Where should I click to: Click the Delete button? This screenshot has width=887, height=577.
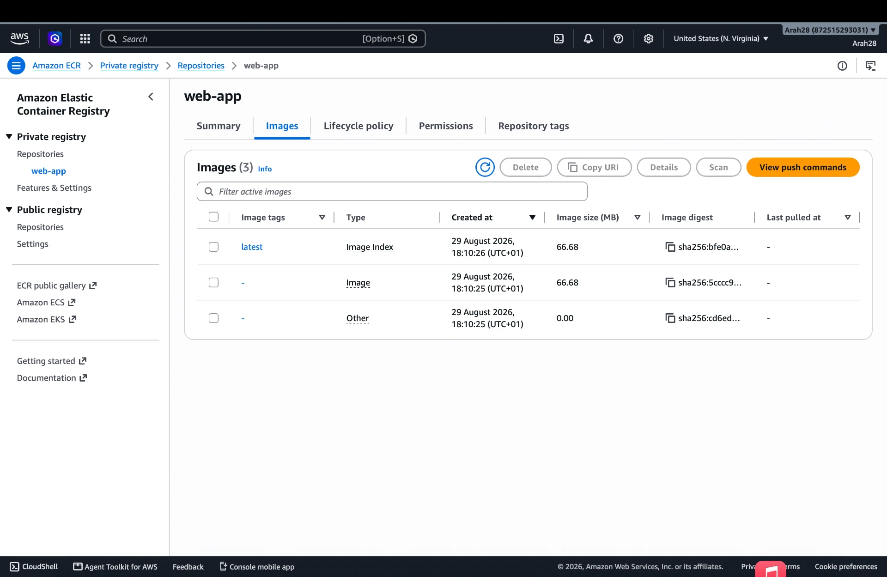tap(526, 167)
